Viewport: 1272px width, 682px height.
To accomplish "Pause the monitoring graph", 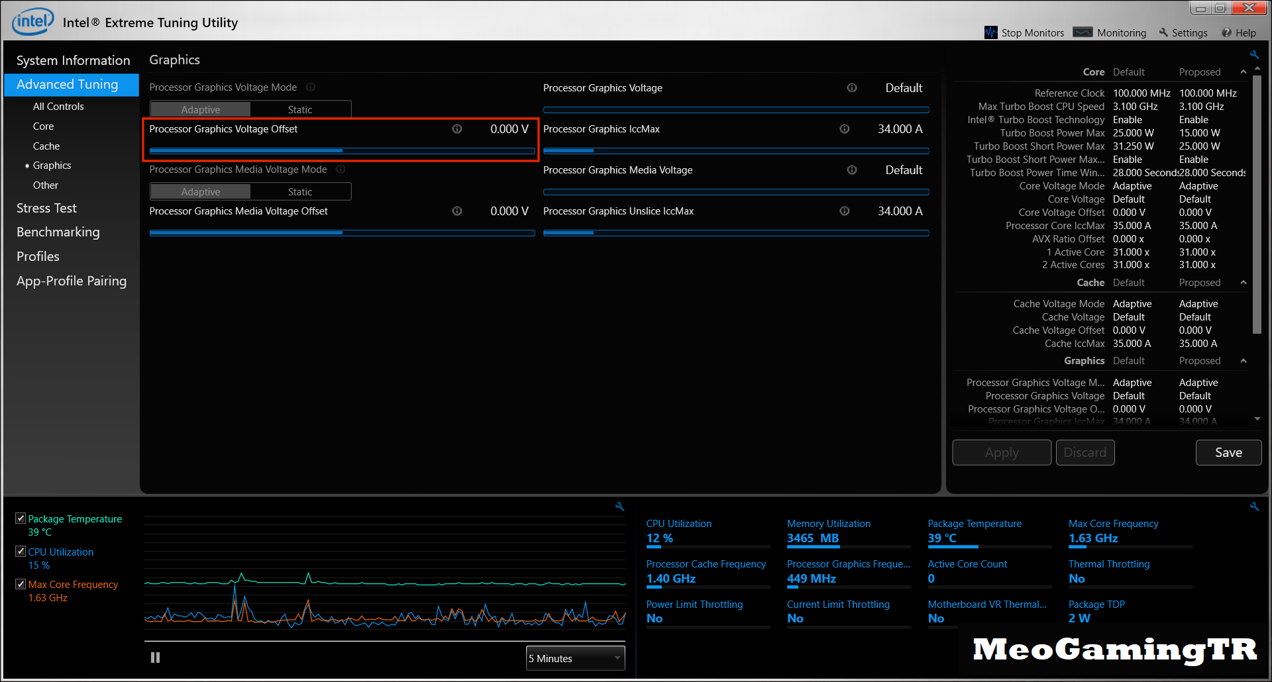I will [x=155, y=658].
